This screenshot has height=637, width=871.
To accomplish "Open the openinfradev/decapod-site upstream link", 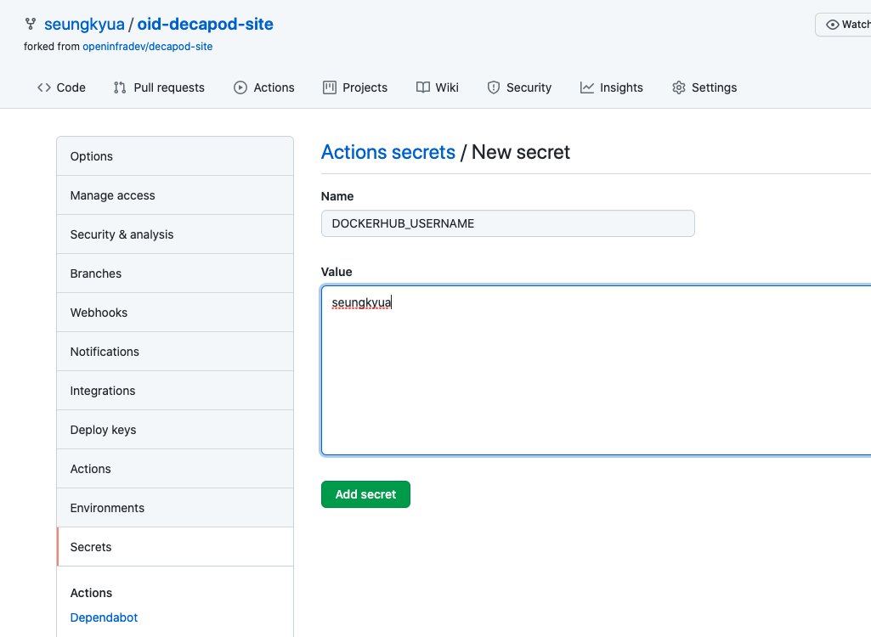I will [x=147, y=47].
